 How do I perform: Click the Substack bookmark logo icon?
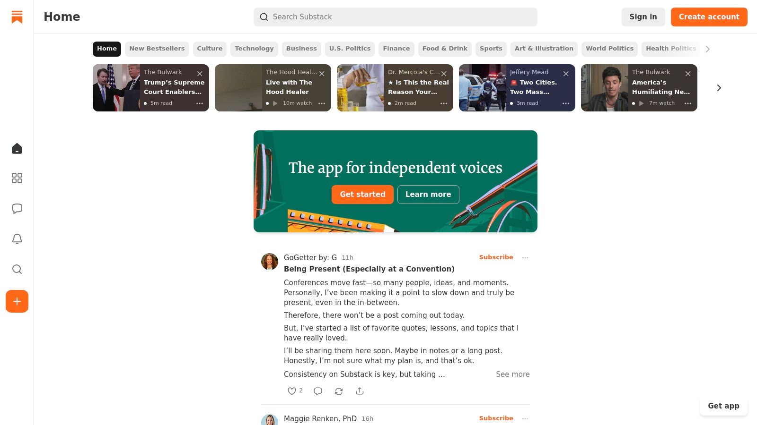click(17, 17)
